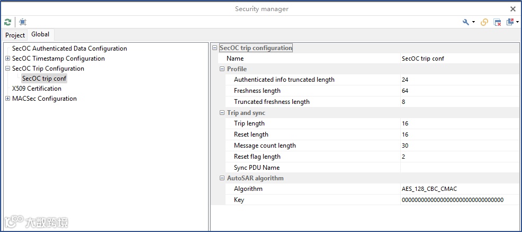Collapse SecOC Trip Configuration tree node

[7, 69]
